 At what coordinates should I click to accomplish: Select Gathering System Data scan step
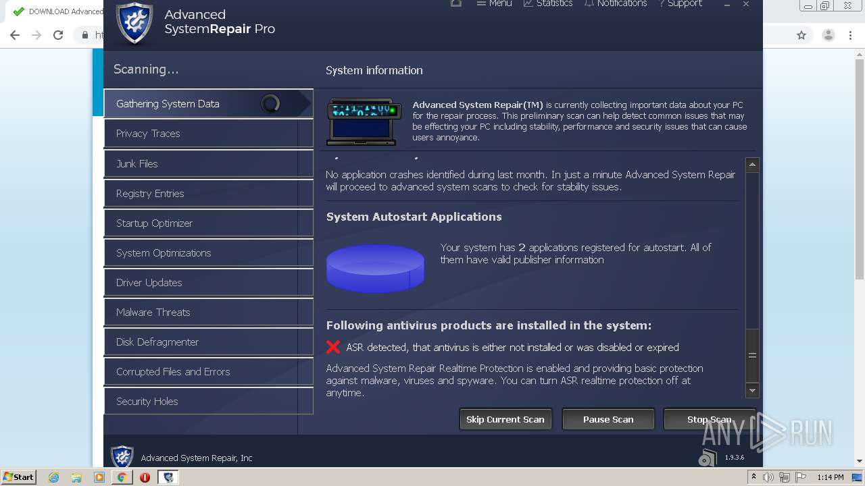pyautogui.click(x=208, y=104)
